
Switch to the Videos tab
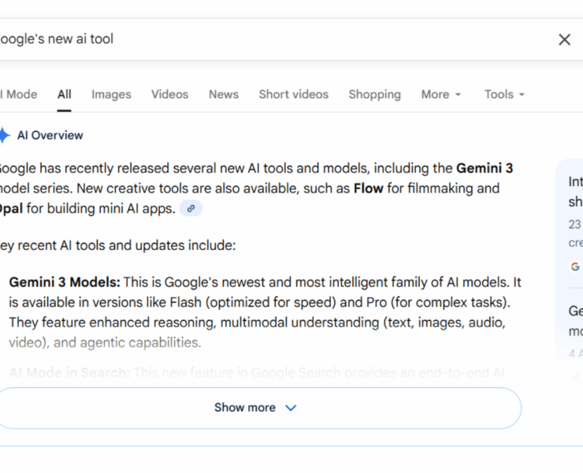170,95
